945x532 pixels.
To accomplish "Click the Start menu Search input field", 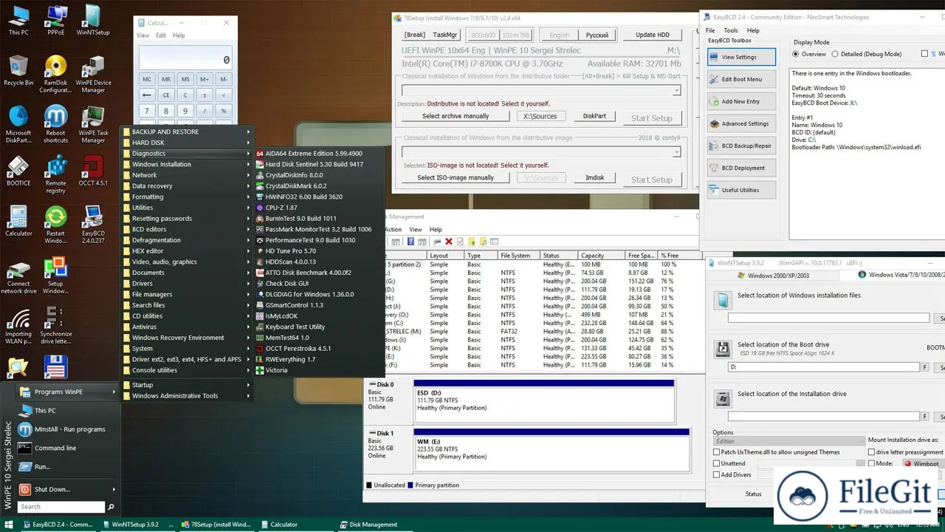I will [61, 507].
